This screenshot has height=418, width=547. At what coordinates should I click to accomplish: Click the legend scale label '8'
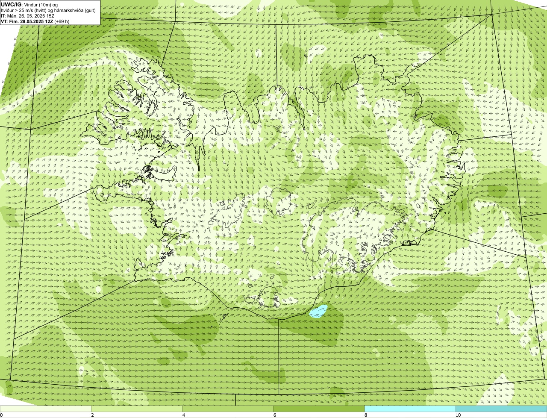click(x=365, y=415)
